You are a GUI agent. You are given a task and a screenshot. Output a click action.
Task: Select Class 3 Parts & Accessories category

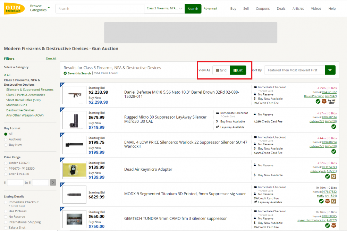point(26,95)
